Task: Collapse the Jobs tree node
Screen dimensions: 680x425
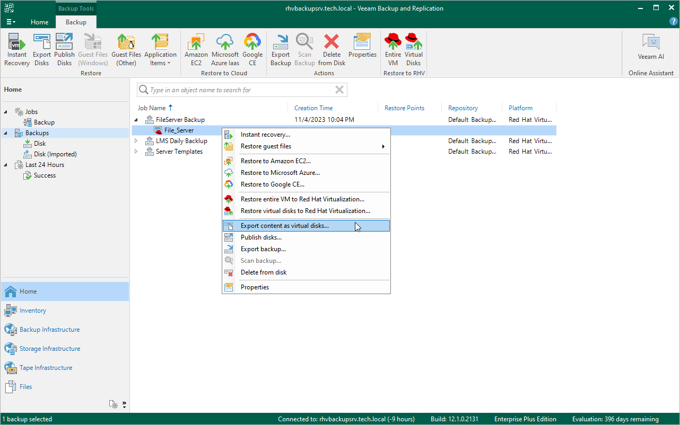Action: tap(6, 112)
